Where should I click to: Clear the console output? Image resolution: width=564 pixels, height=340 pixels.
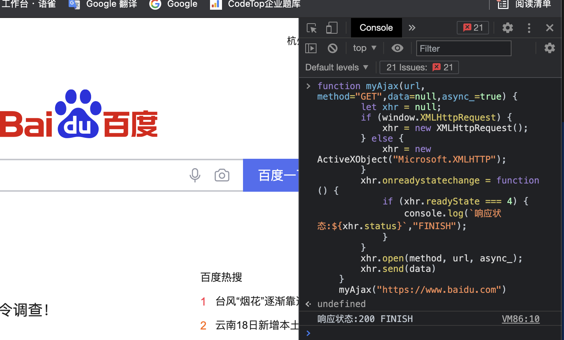pyautogui.click(x=333, y=48)
